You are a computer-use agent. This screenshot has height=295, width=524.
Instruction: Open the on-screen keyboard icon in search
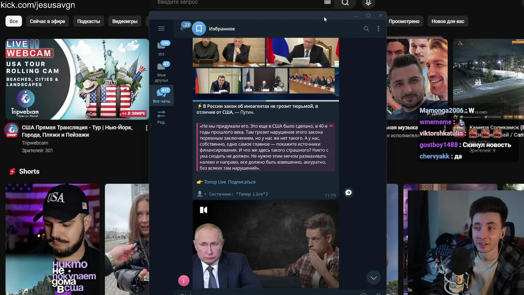click(327, 2)
